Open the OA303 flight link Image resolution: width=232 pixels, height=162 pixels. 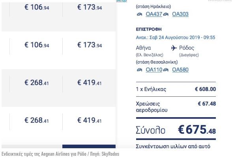180,14
